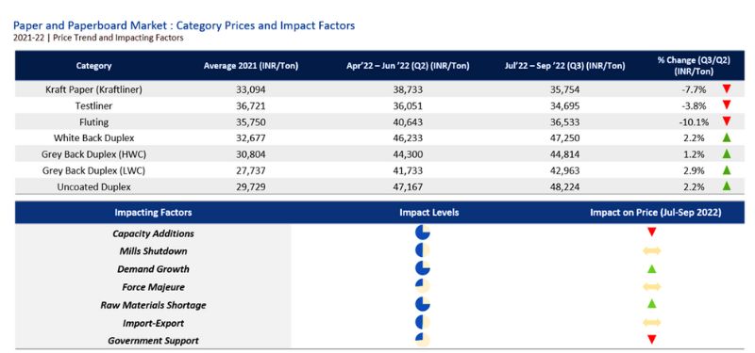
Task: Click the sideways arrow for Mills Shutdown price impact
Action: pos(651,250)
